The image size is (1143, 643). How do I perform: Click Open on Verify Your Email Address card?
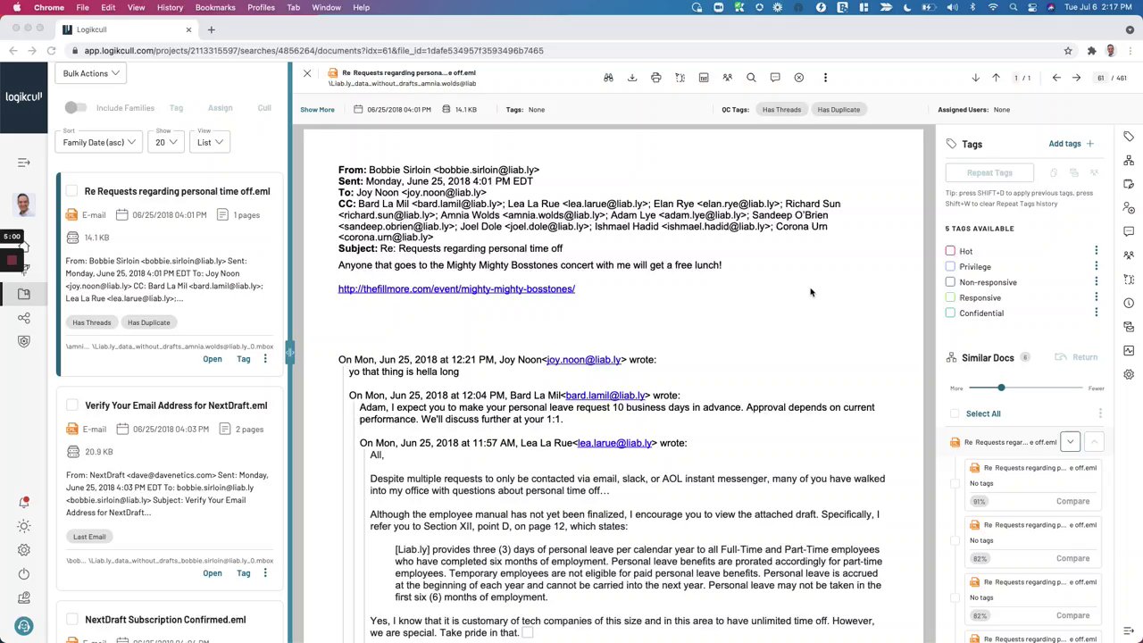[212, 573]
